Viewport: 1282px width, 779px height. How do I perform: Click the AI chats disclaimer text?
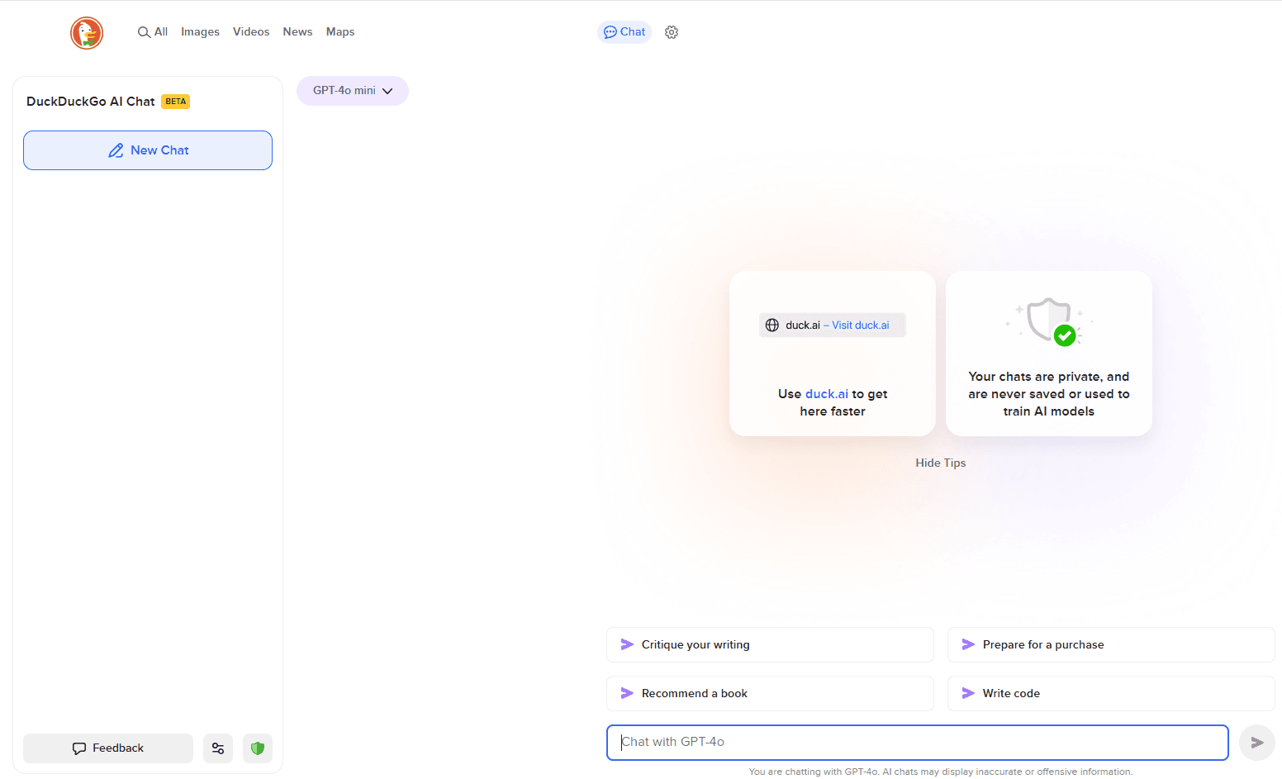click(941, 772)
